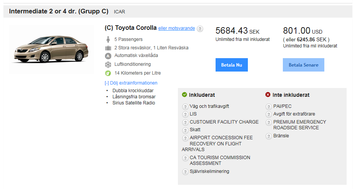Screen dimensions: 357x189
Task: Open the LIS info question-mark icon
Action: (x=185, y=114)
